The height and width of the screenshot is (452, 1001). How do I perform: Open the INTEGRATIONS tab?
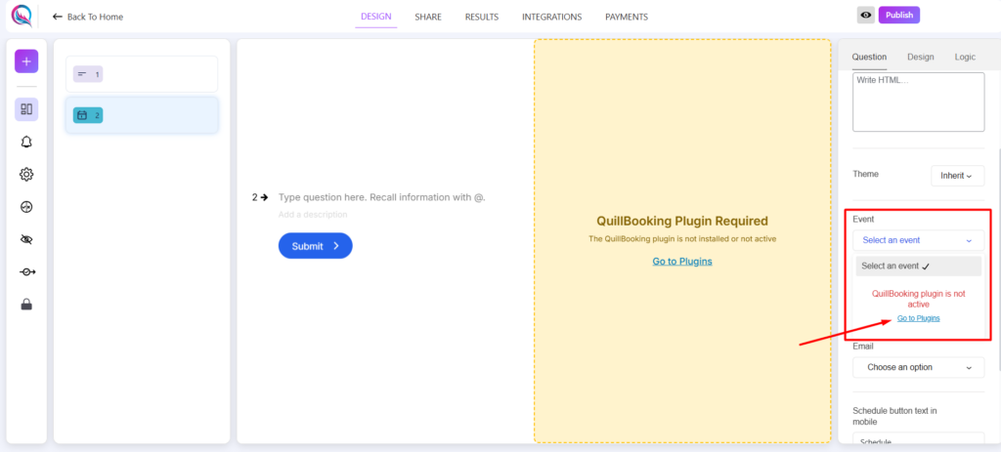point(551,18)
